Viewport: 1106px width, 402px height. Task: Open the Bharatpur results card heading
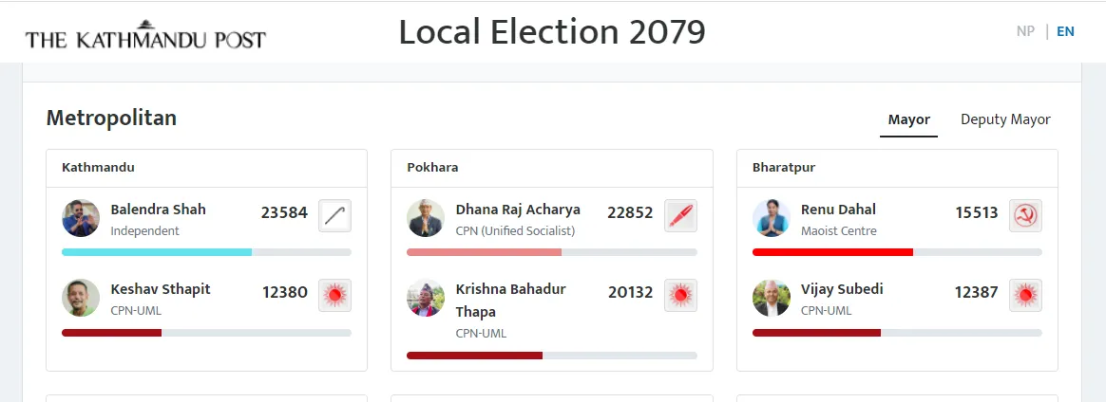click(784, 168)
